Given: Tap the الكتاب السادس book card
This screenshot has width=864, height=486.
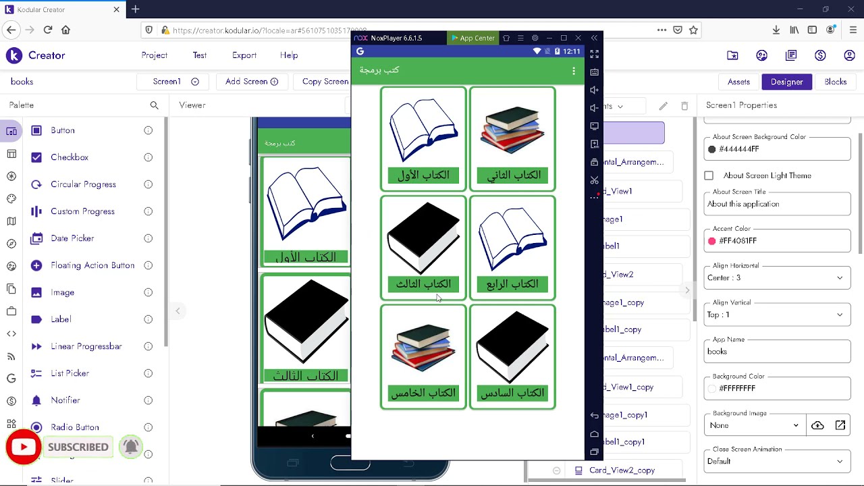Looking at the screenshot, I should [512, 356].
